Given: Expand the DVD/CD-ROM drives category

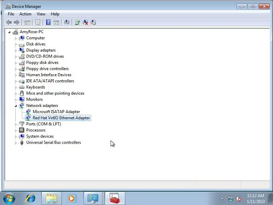Looking at the screenshot, I should 16,57.
